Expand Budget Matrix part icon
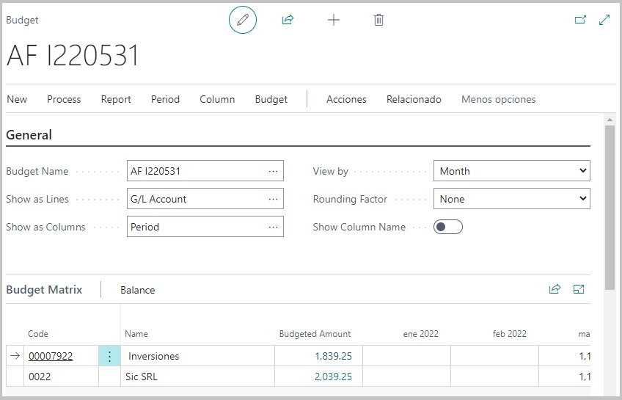The width and height of the screenshot is (622, 400). pos(579,289)
